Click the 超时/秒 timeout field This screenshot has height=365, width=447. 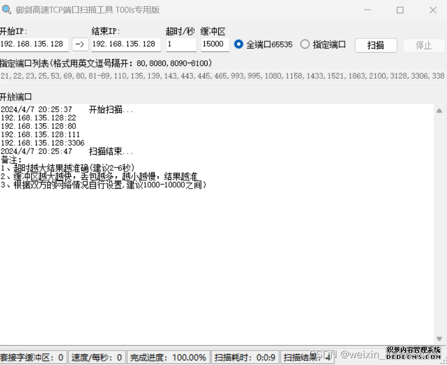181,45
